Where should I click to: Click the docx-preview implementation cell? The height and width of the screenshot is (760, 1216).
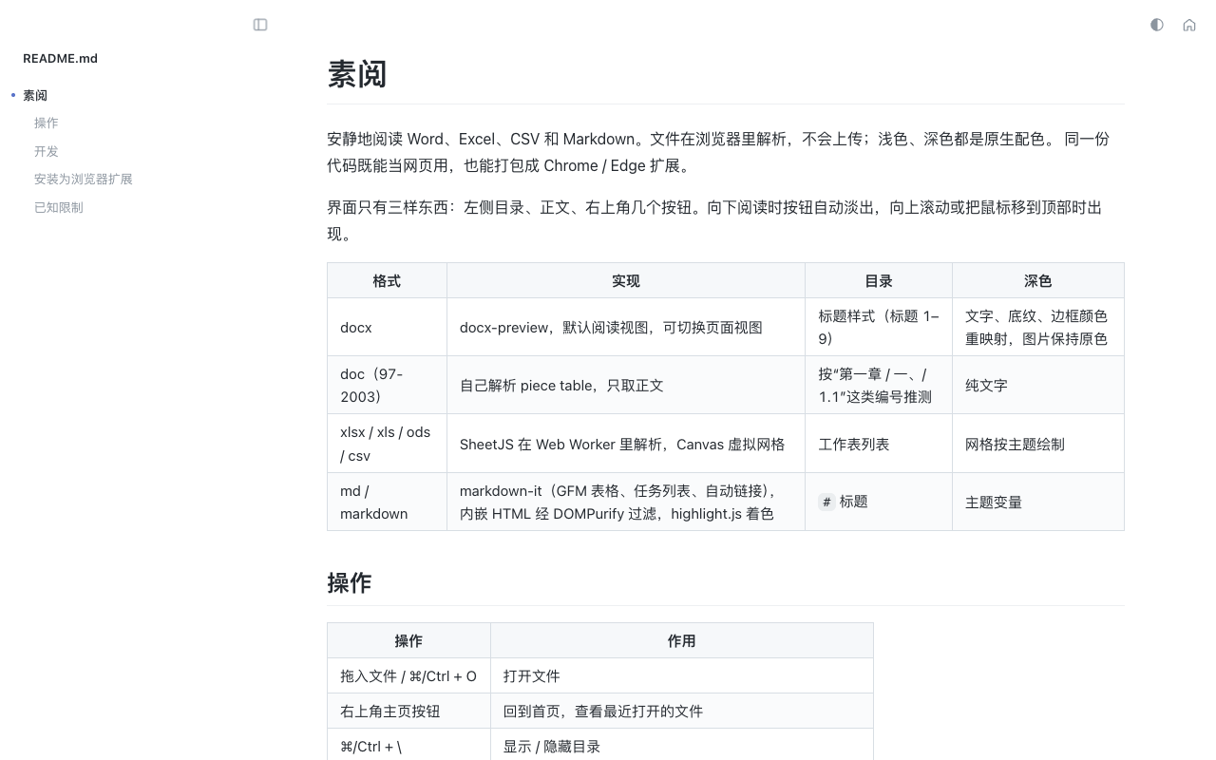click(626, 327)
